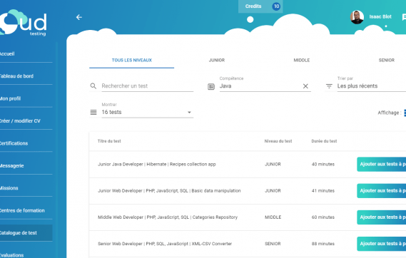Go back with the left arrow icon
The height and width of the screenshot is (258, 406).
pyautogui.click(x=79, y=17)
